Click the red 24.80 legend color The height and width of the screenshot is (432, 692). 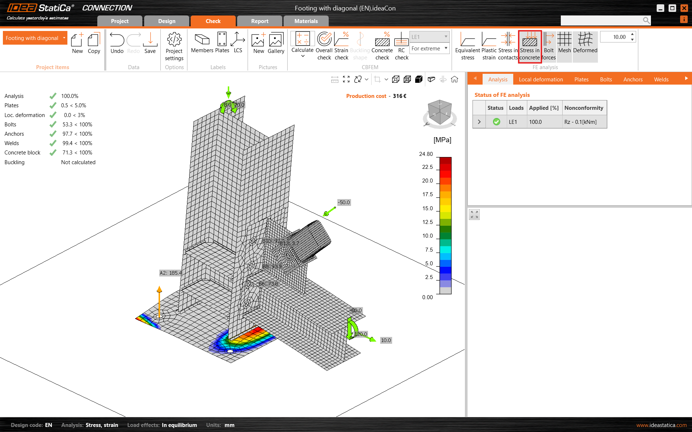pos(445,161)
